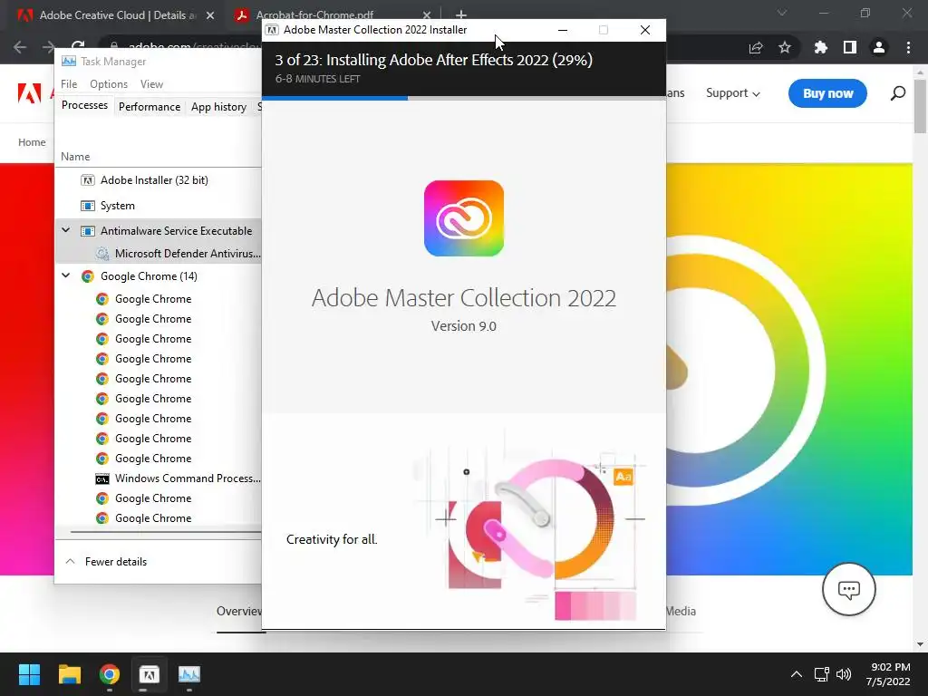This screenshot has width=928, height=696.
Task: Open the new tab plus button
Action: pyautogui.click(x=461, y=15)
